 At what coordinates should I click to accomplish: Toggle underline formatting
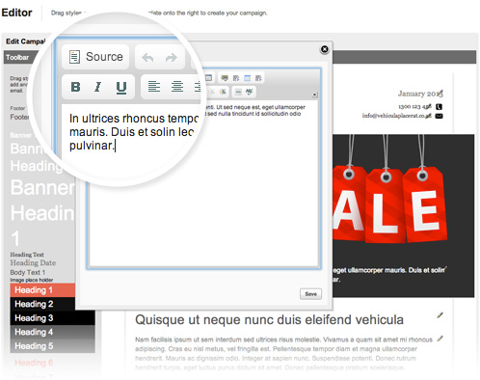(x=121, y=87)
